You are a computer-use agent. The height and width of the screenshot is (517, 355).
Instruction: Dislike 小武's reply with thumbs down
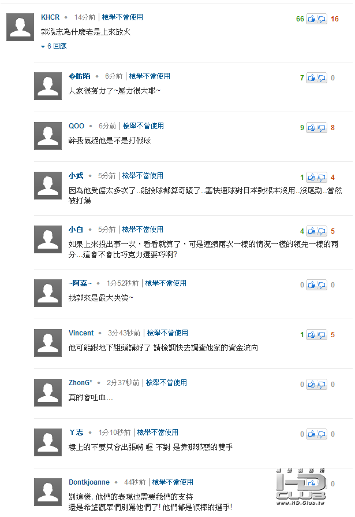click(x=322, y=178)
